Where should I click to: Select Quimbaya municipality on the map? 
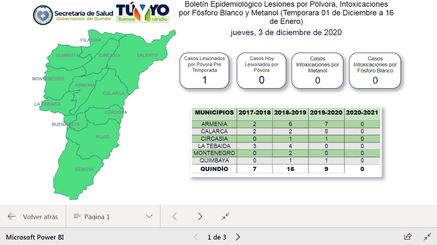coord(68,55)
